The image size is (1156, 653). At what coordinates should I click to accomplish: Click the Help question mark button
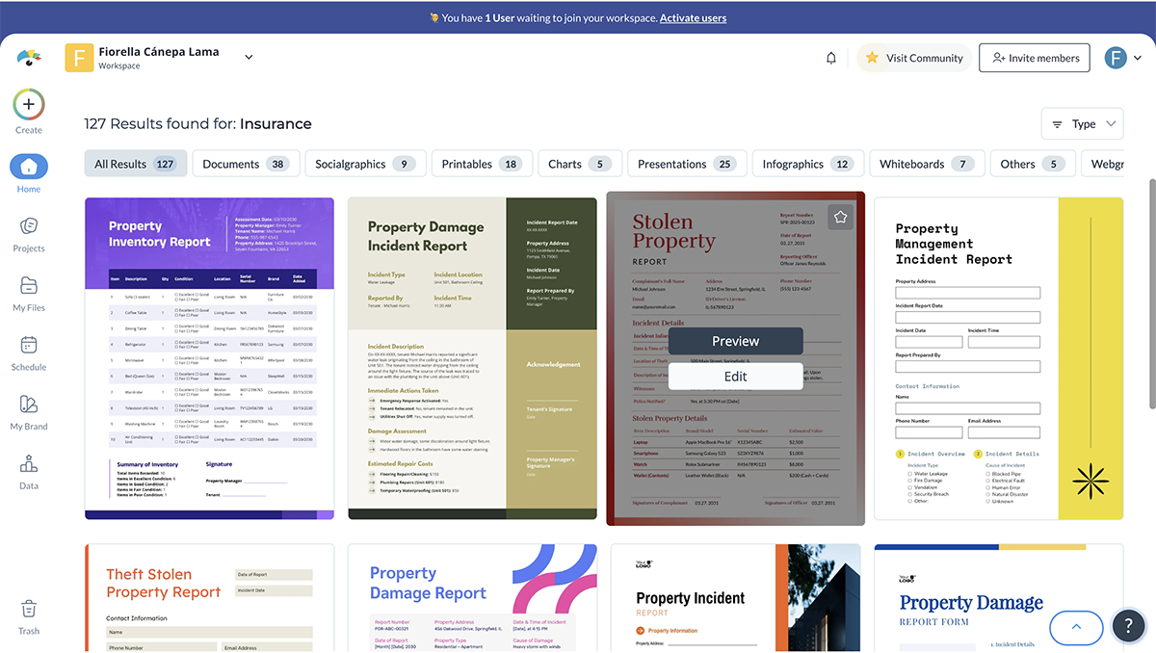[x=1129, y=626]
